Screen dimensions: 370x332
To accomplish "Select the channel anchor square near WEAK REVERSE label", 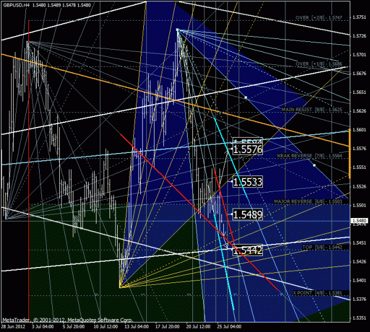I will [314, 165].
